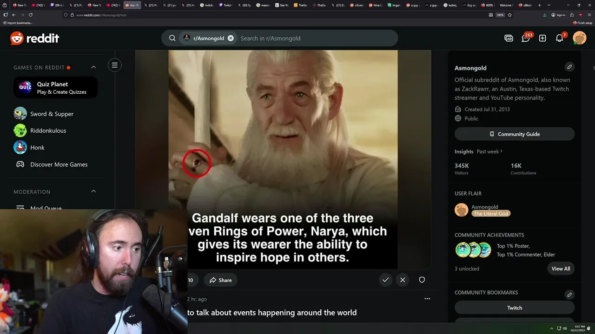The height and width of the screenshot is (334, 595).
Task: Open Quiz Planet game card
Action: tap(56, 88)
